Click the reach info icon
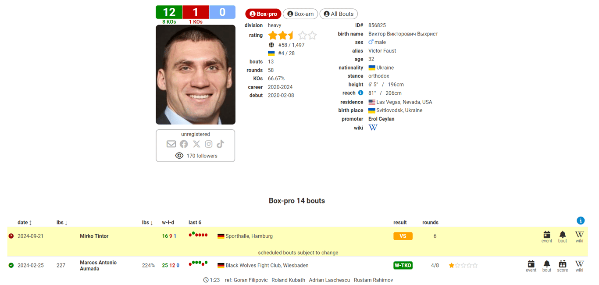 coord(360,93)
